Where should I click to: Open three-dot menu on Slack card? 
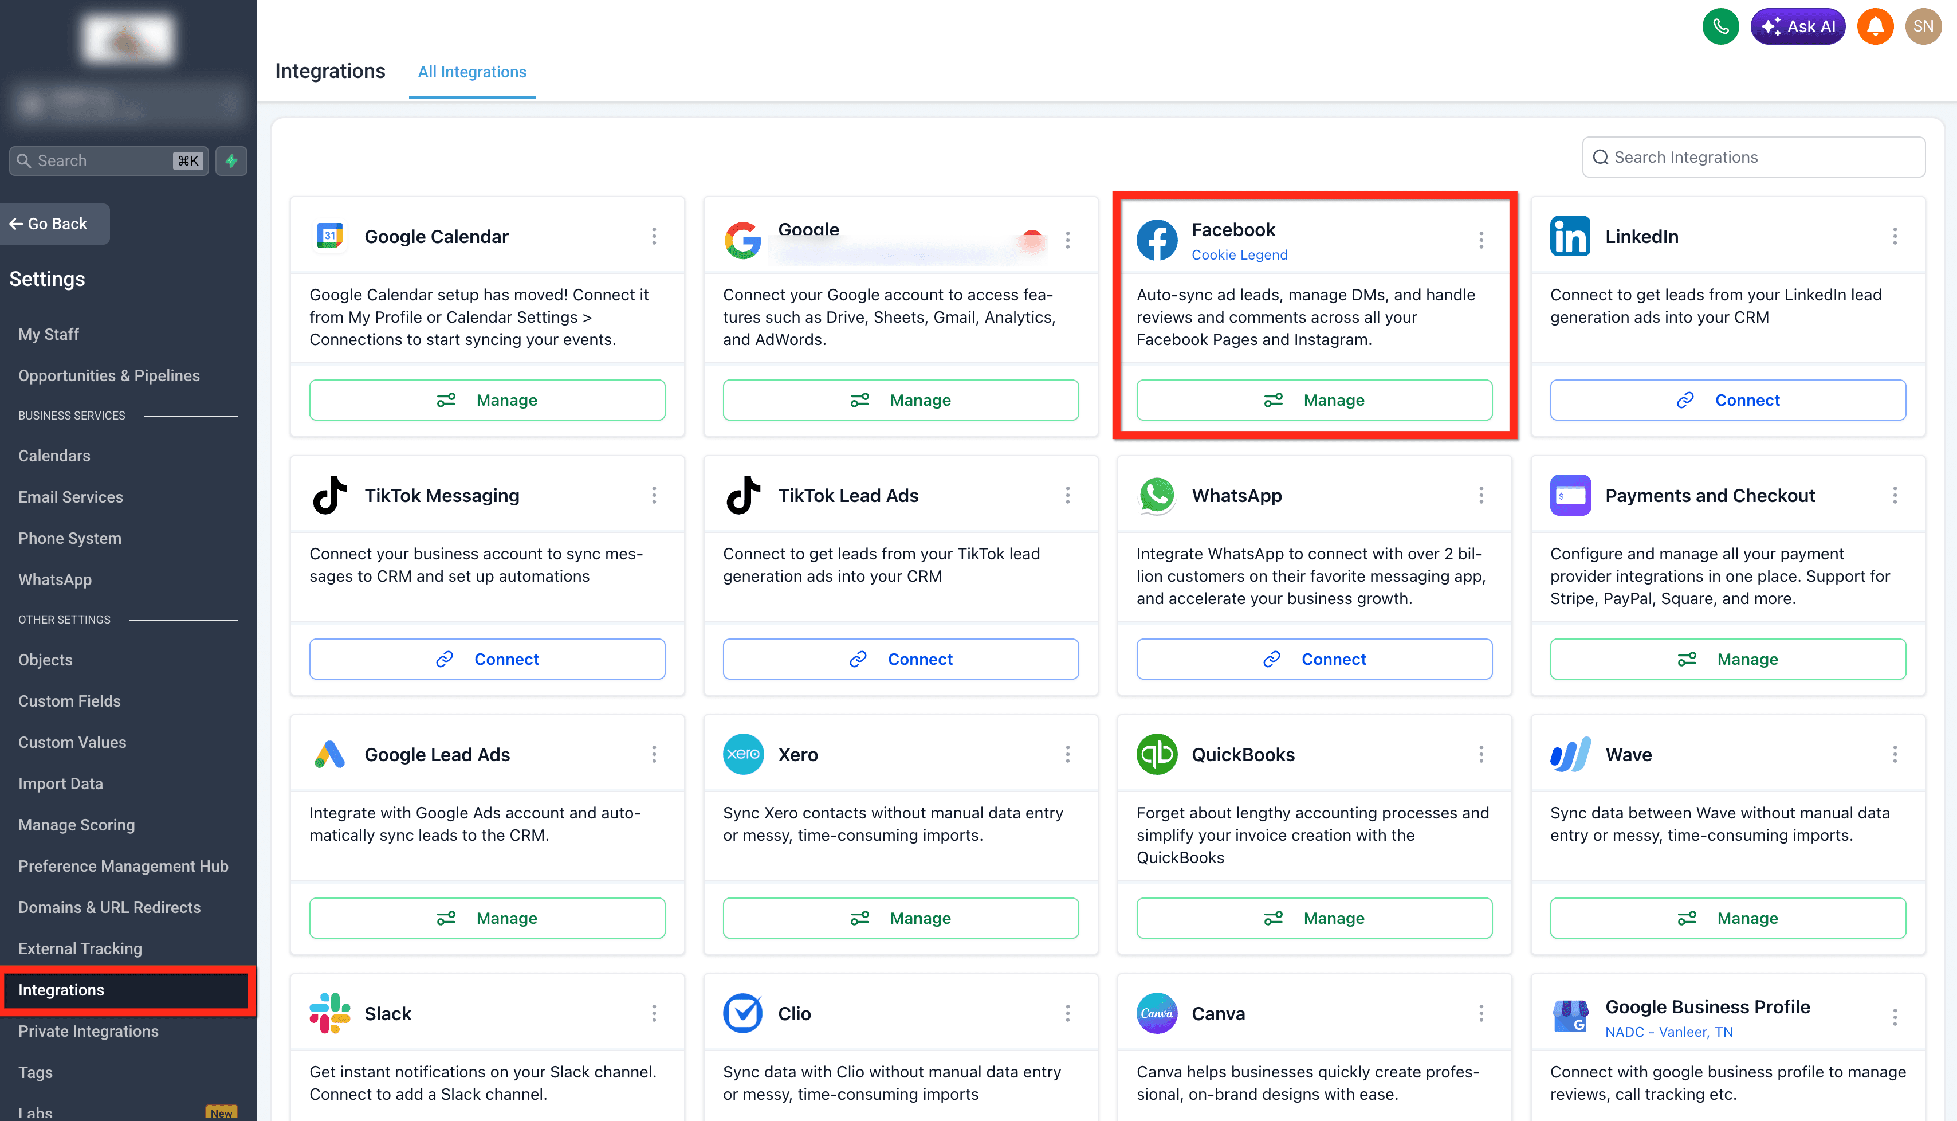click(654, 1013)
